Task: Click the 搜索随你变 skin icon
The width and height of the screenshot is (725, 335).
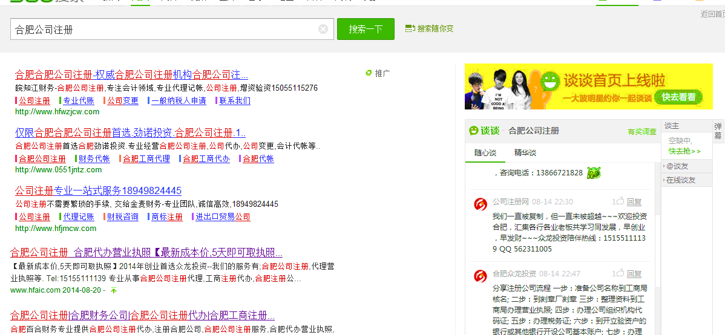Action: coord(409,28)
